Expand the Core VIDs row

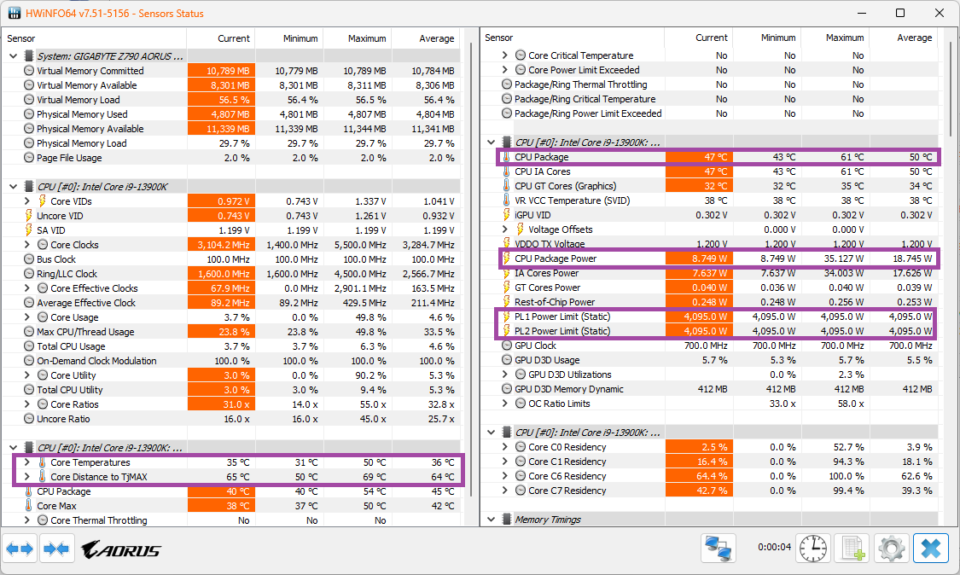coord(27,200)
